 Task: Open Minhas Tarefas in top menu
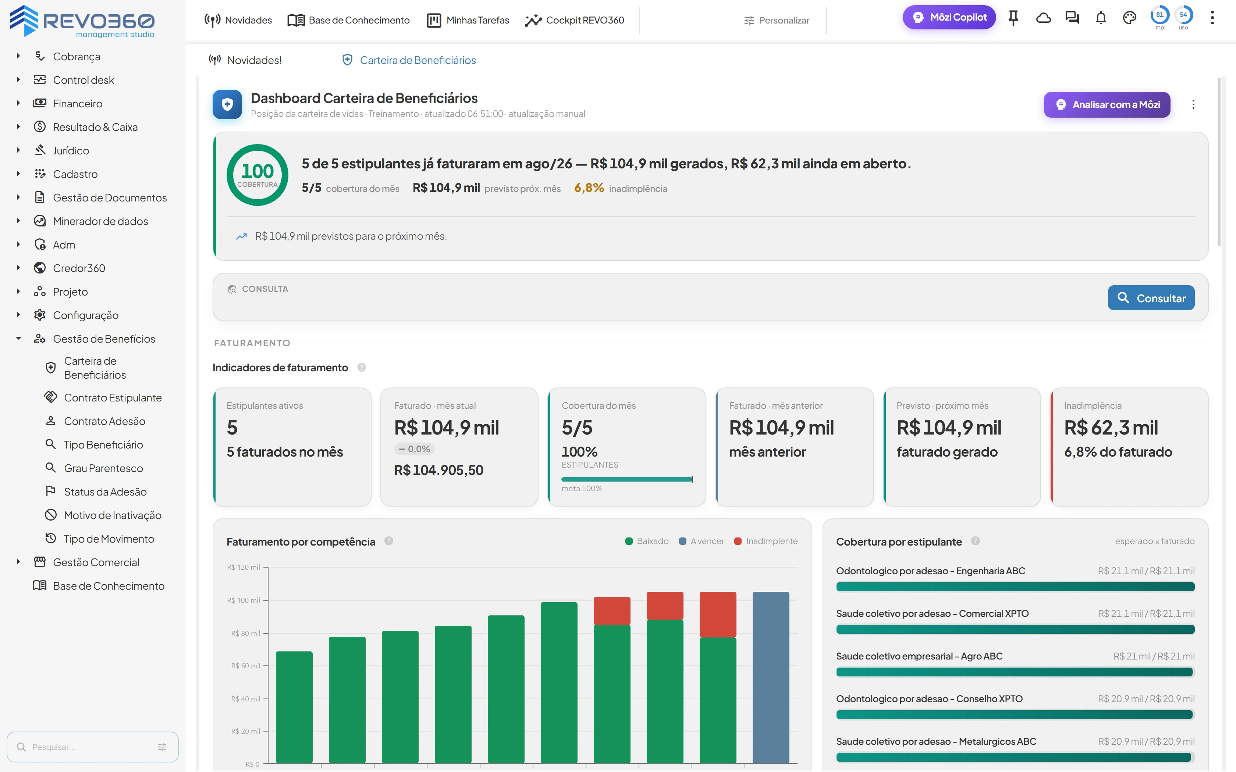(x=468, y=20)
